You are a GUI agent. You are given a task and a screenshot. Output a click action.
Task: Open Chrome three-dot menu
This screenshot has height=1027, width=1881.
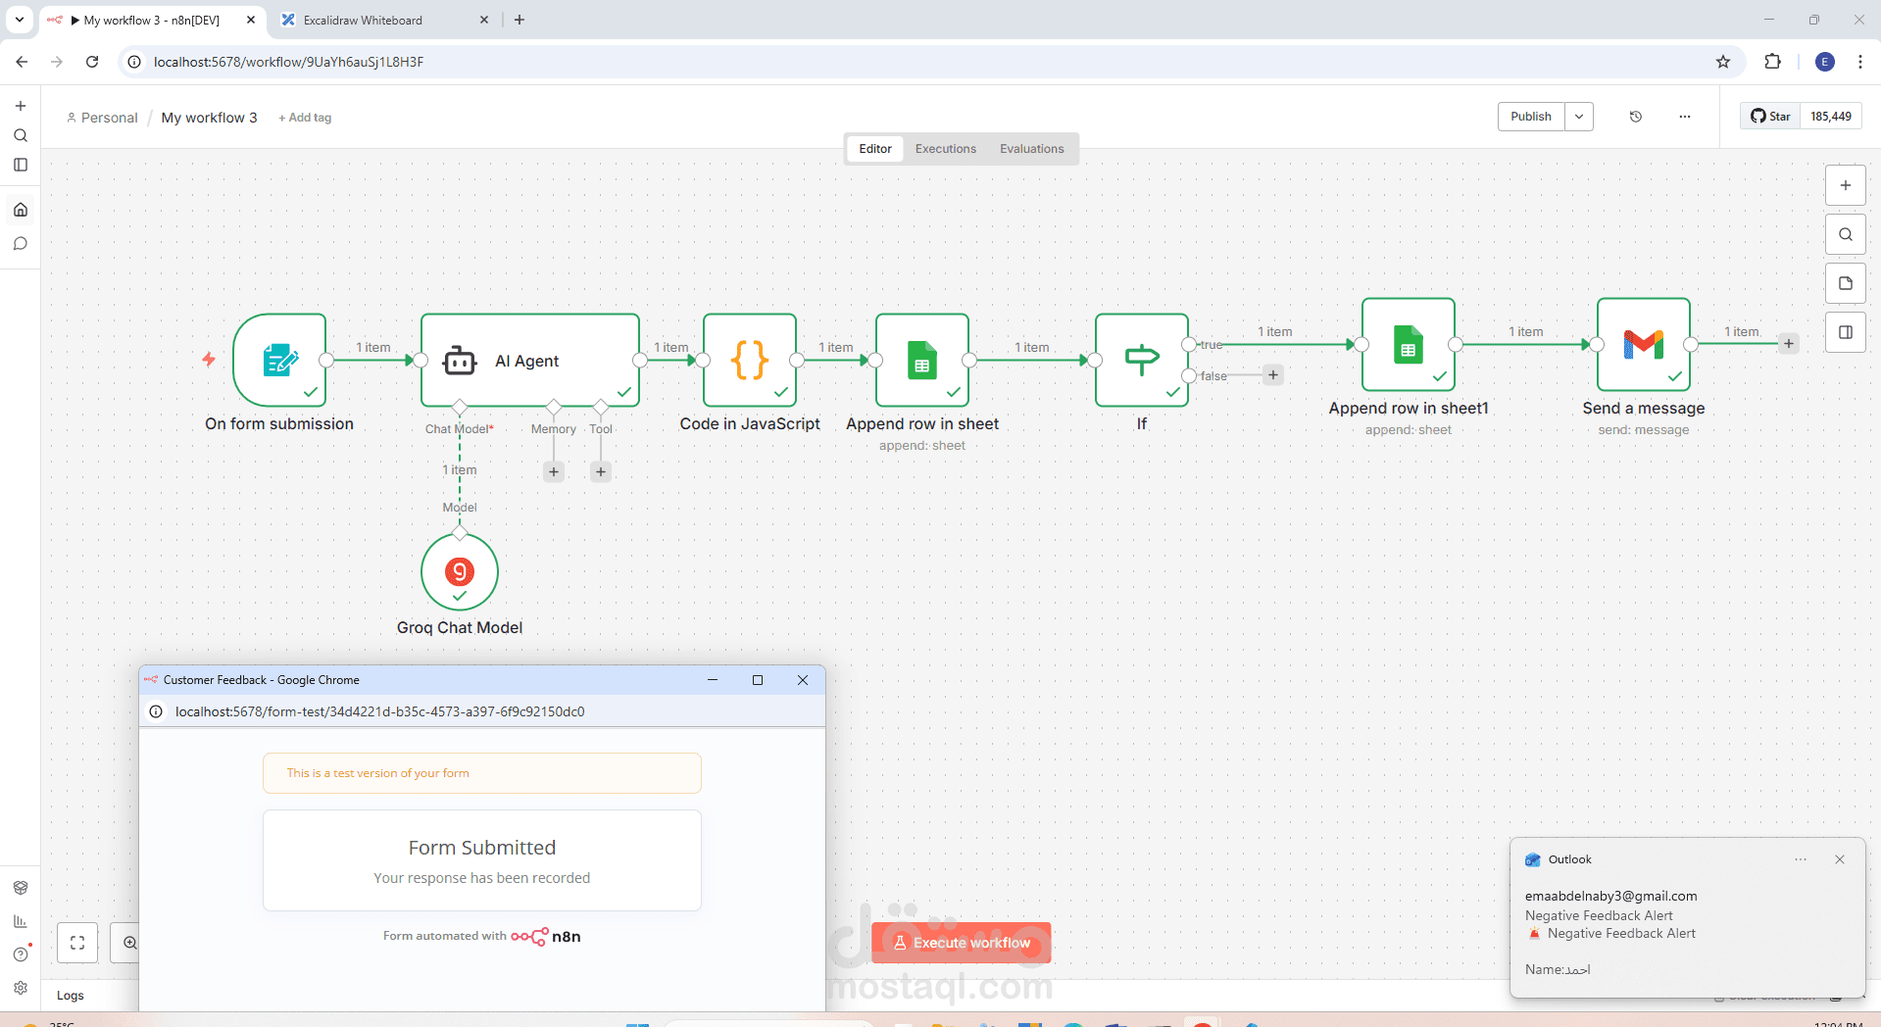point(1860,62)
